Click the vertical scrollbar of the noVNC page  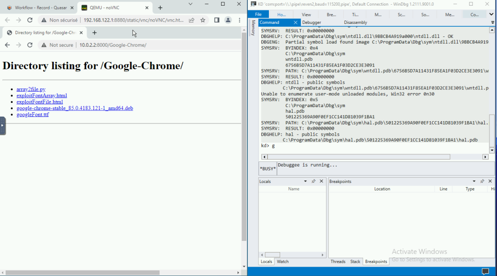[244, 136]
